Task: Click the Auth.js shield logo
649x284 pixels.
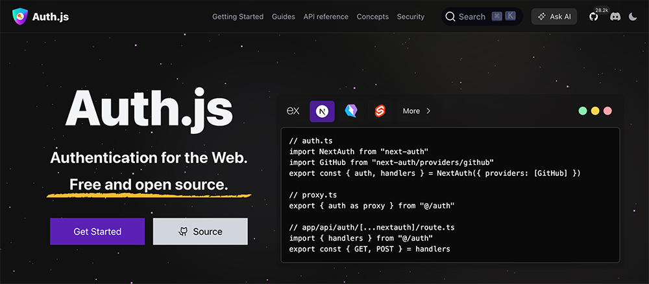Action: tap(20, 17)
